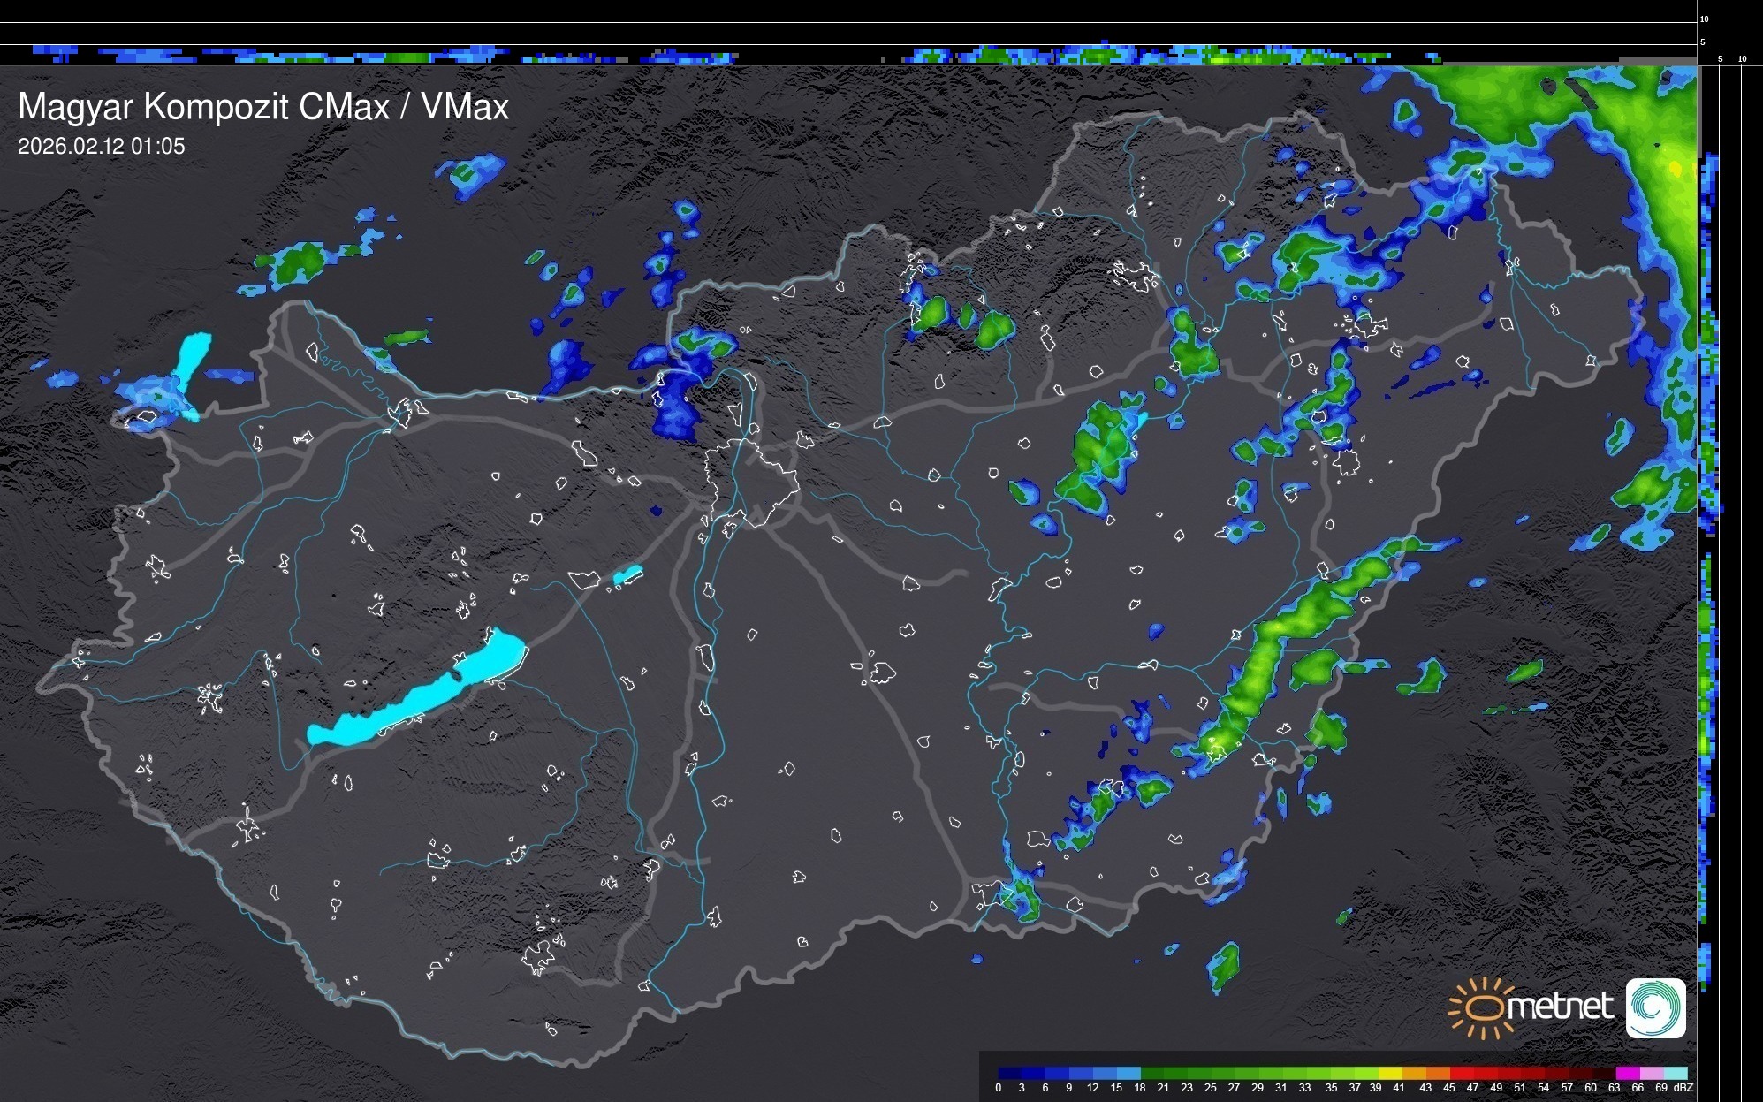The image size is (1763, 1102).
Task: Click small cyan Lake Velence marker
Action: 627,575
